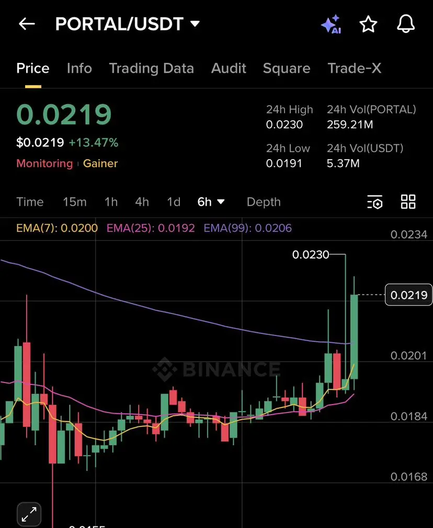Tap the EMA(25): 0.0192 indicator label
The width and height of the screenshot is (433, 528).
coord(151,228)
